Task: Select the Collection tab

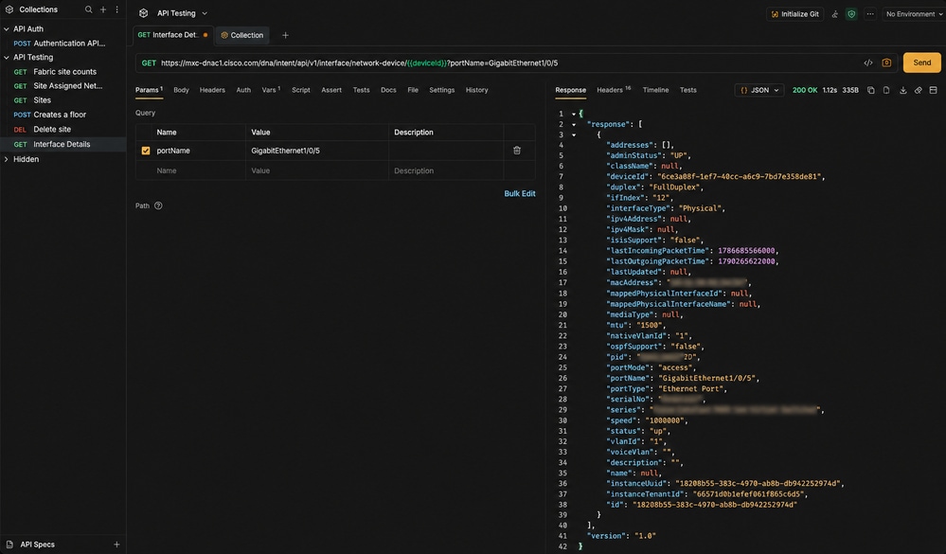Action: tap(242, 35)
